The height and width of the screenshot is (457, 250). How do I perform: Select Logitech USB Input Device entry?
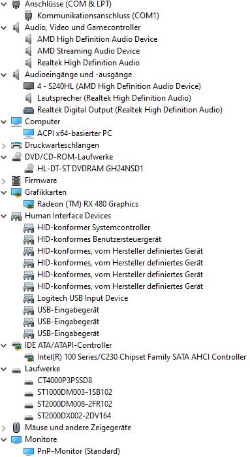[x=83, y=298]
